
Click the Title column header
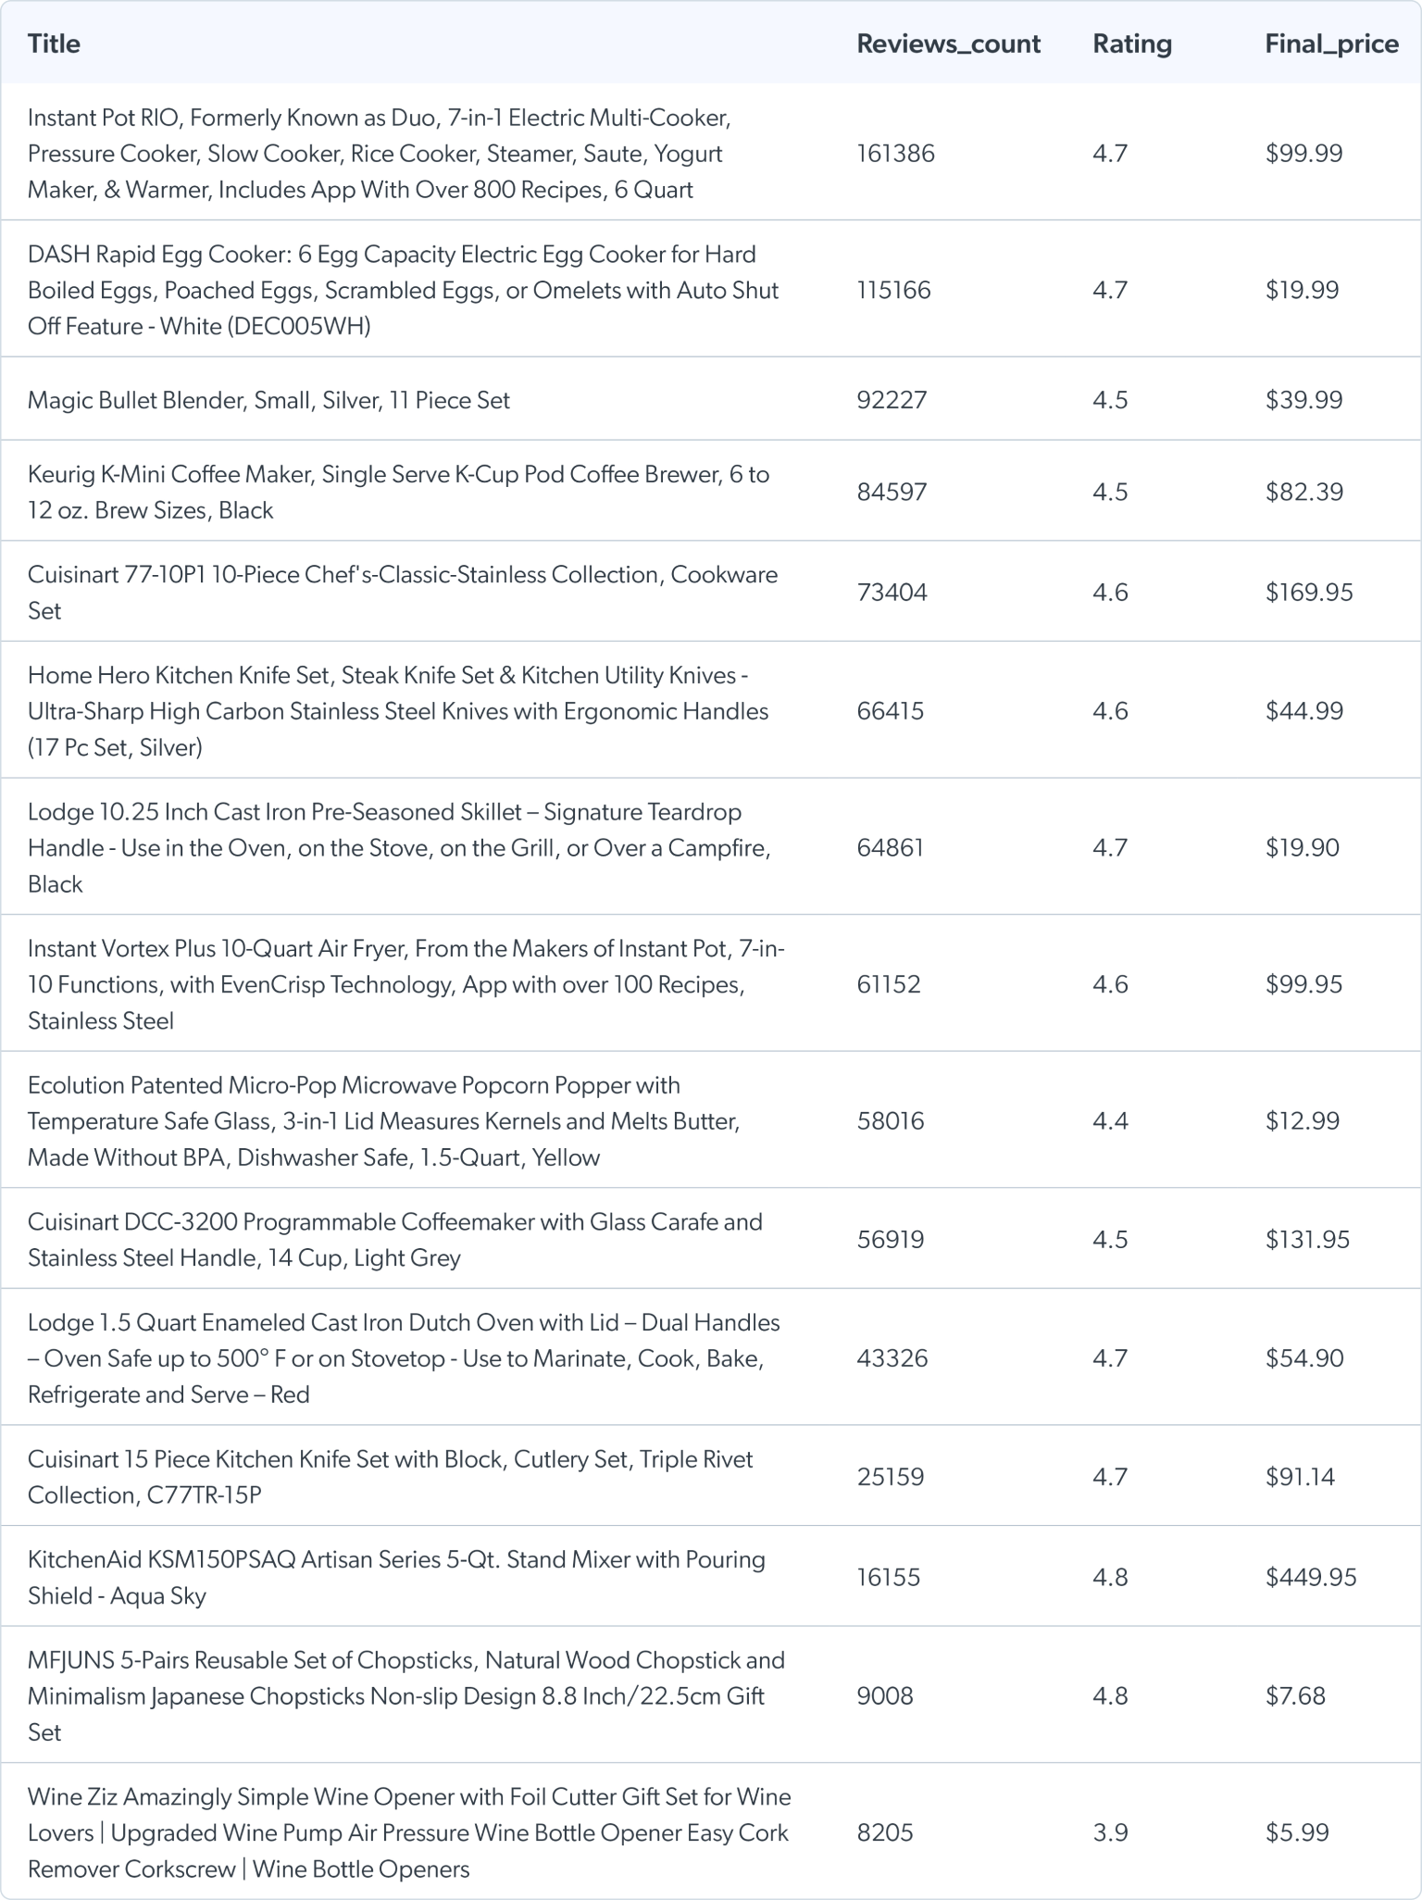click(54, 44)
